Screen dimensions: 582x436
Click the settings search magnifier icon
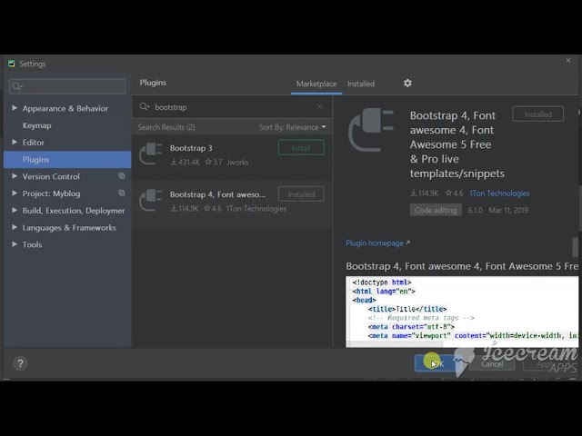(17, 86)
